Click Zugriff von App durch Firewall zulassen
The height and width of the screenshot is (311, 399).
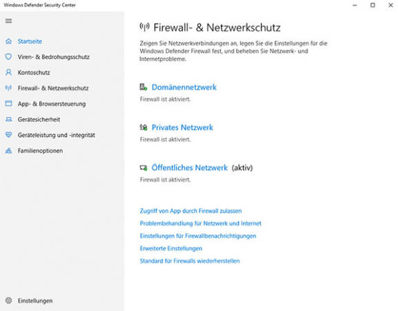(x=191, y=211)
